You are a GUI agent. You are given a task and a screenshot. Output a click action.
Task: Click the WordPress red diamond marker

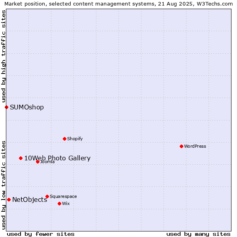182,146
